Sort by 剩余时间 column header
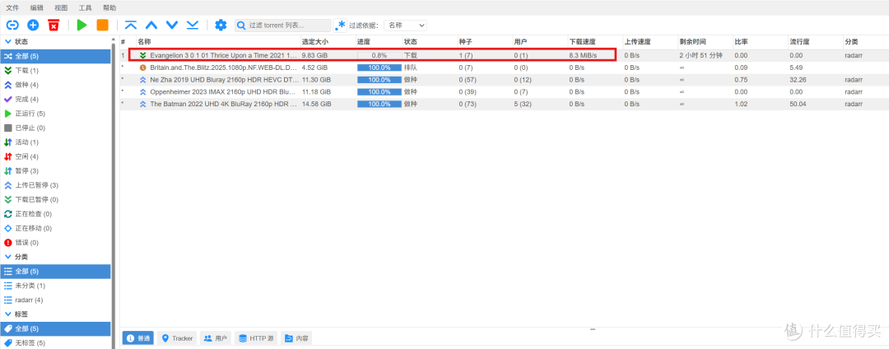 click(x=705, y=42)
